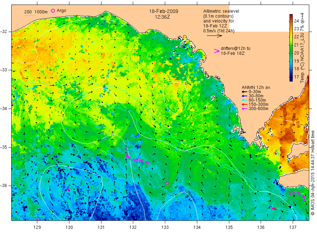Click the time label 12:36Z

[162, 17]
